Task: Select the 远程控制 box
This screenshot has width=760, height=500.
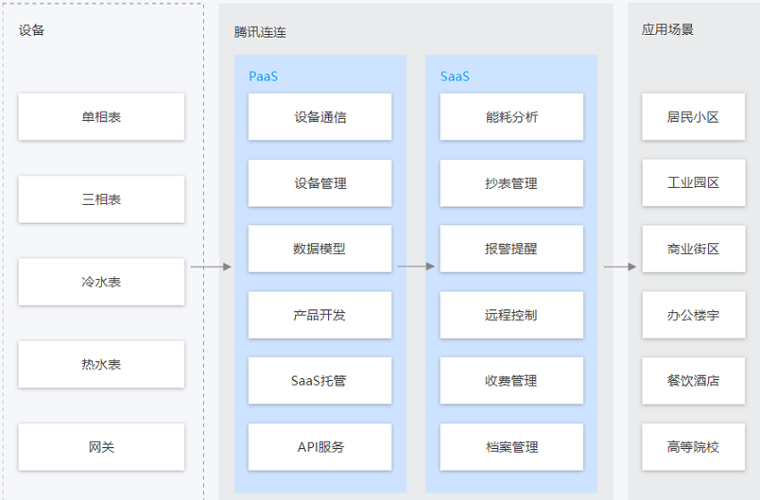Action: click(x=511, y=315)
